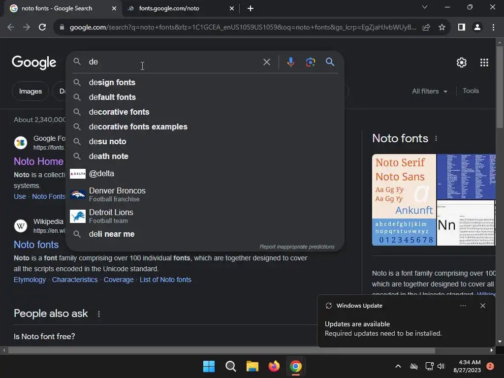Launch Firefox from the taskbar
The image size is (504, 378).
tap(274, 366)
